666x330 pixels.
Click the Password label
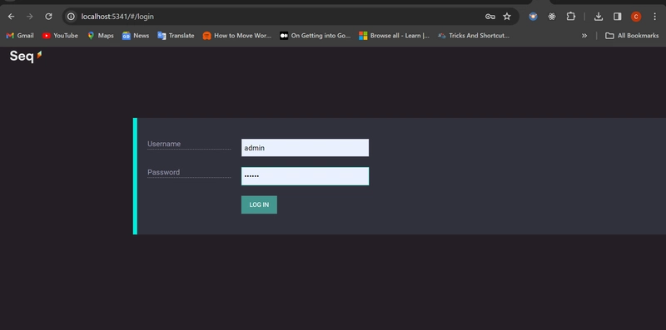[163, 172]
